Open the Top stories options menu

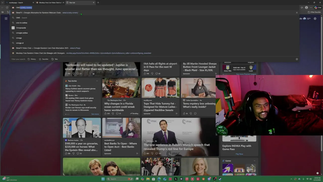click(97, 81)
